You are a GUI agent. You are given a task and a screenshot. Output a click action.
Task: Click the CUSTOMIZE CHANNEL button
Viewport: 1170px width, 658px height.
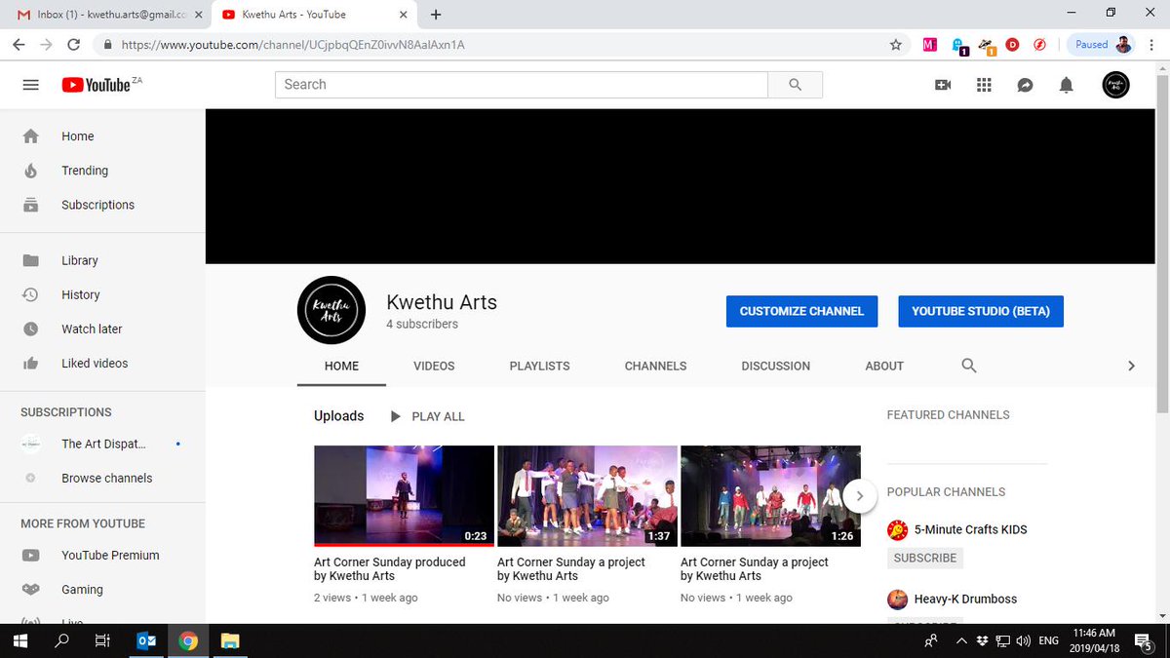pos(801,311)
